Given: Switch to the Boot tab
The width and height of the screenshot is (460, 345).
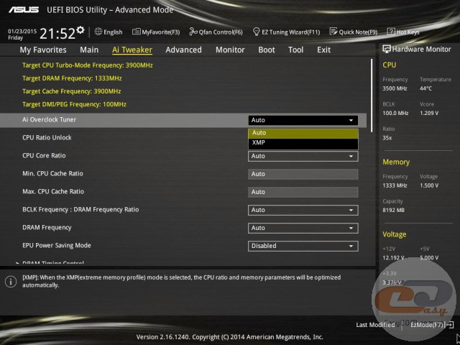Looking at the screenshot, I should (x=267, y=50).
